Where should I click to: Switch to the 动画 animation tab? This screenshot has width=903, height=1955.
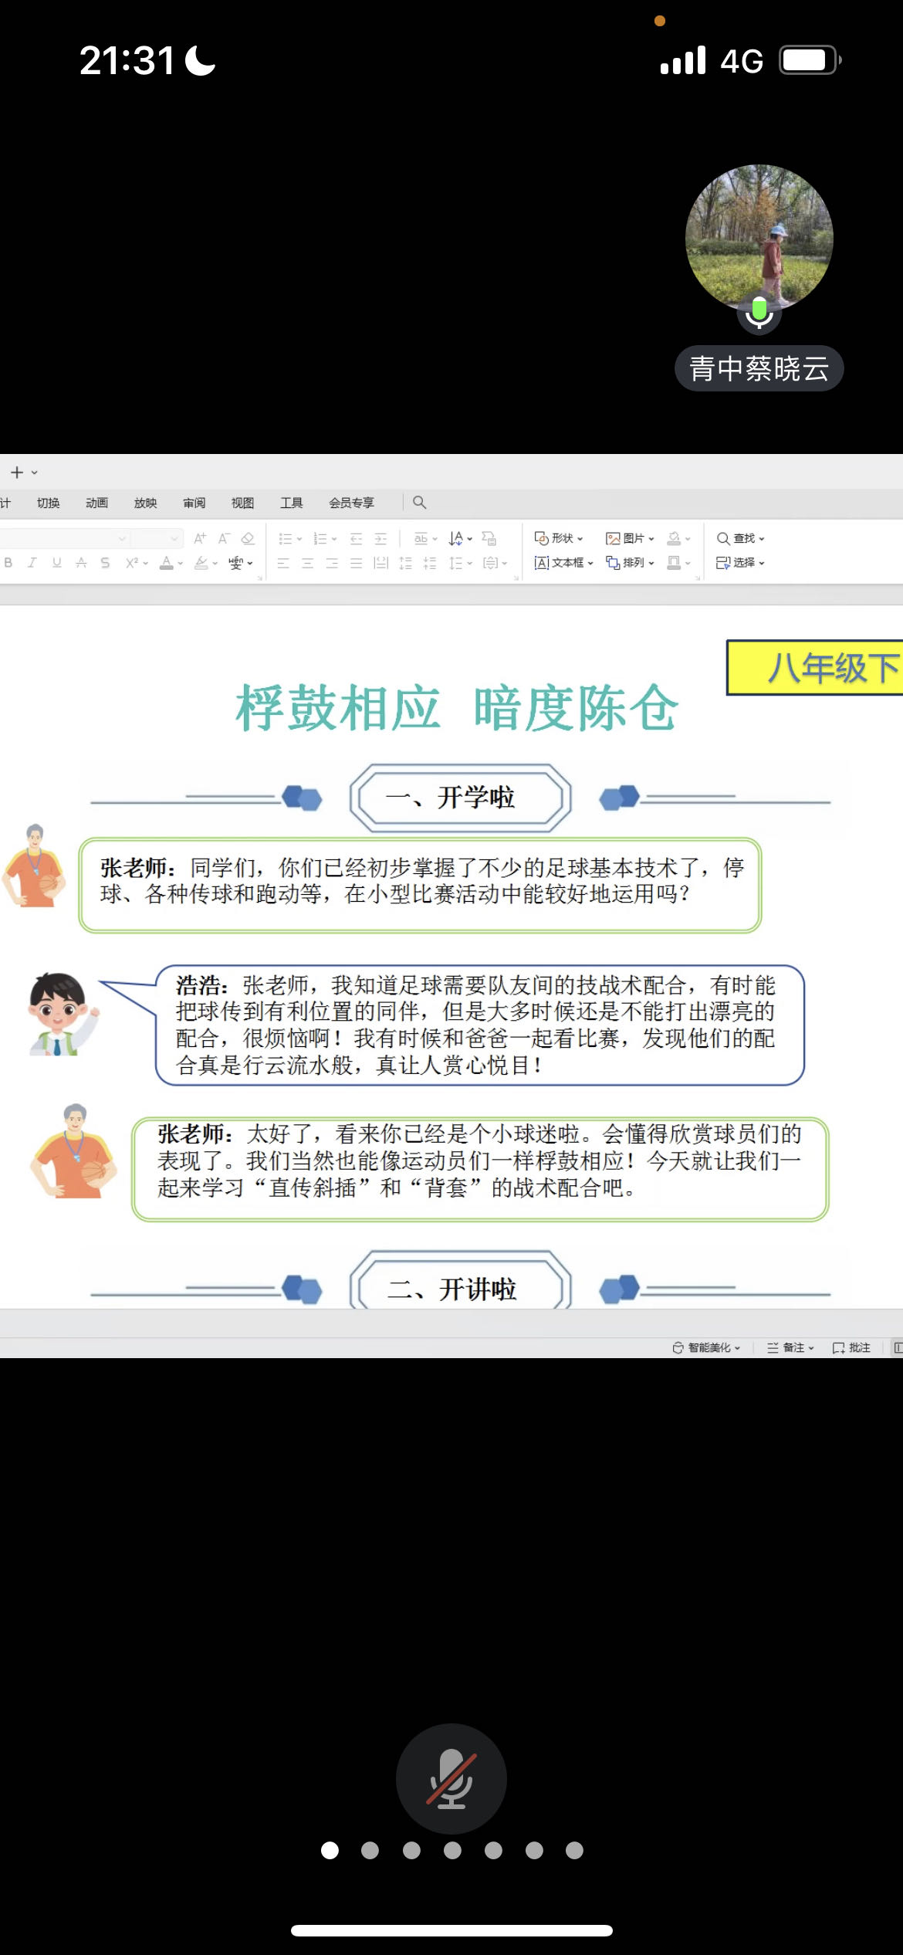click(x=96, y=503)
